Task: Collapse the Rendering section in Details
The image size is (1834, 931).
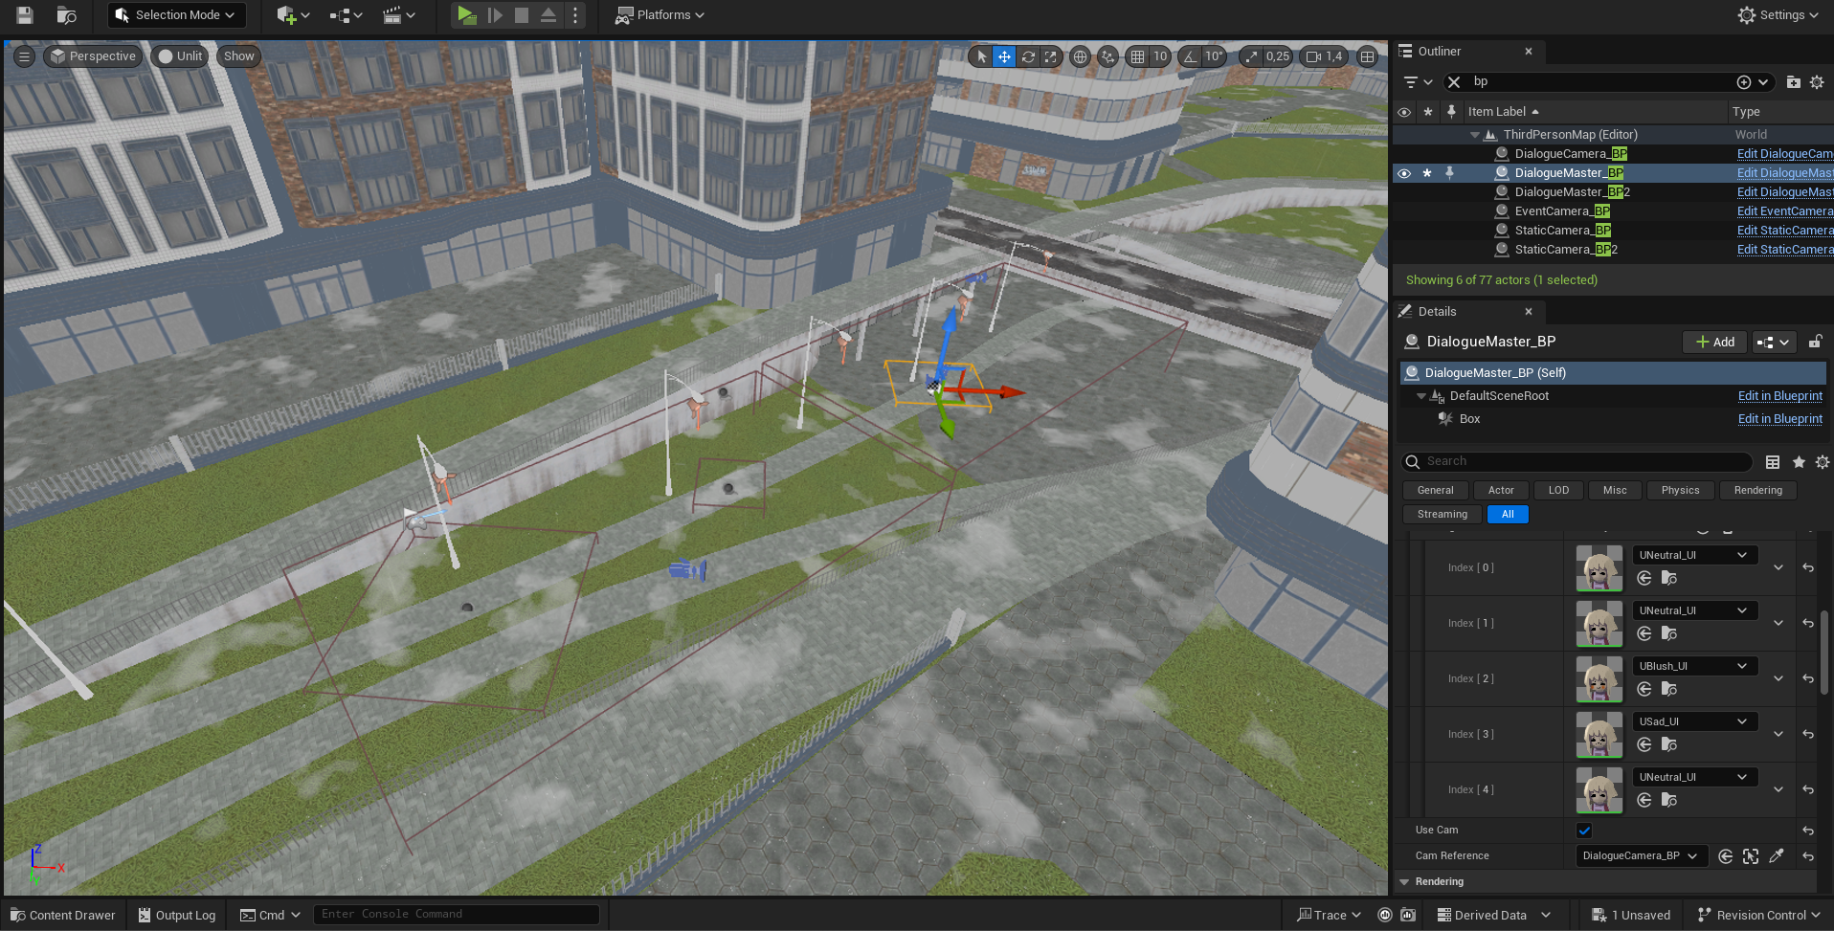Action: 1404,882
